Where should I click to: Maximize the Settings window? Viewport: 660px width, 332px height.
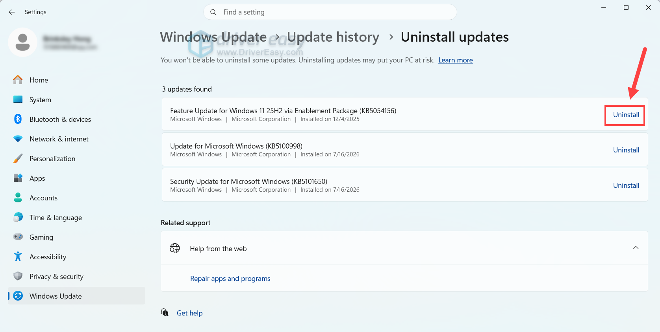[x=626, y=7]
